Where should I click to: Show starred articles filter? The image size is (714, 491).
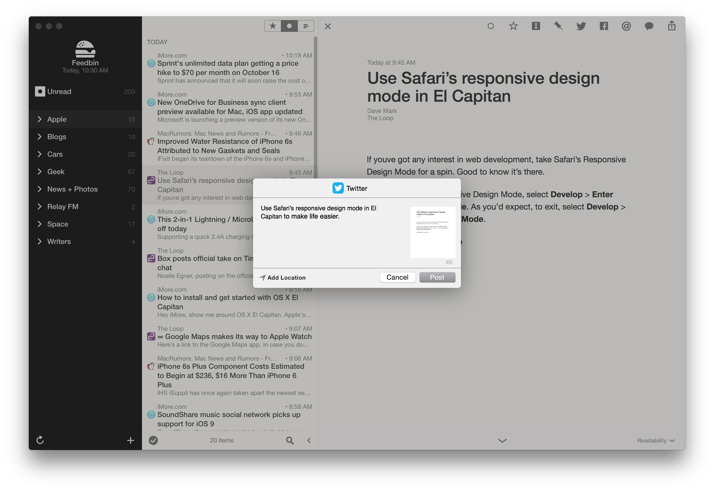tap(272, 26)
